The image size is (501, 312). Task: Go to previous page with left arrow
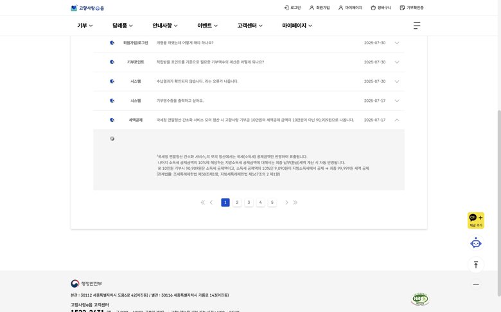point(211,202)
